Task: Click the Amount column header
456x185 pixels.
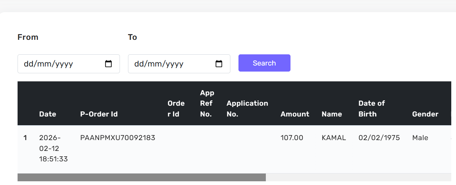Action: (x=295, y=114)
